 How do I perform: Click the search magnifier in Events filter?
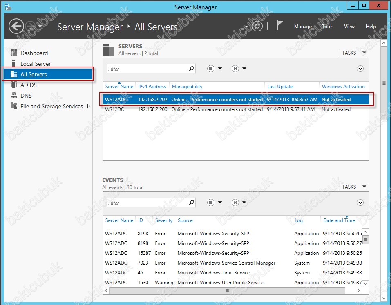[192, 203]
